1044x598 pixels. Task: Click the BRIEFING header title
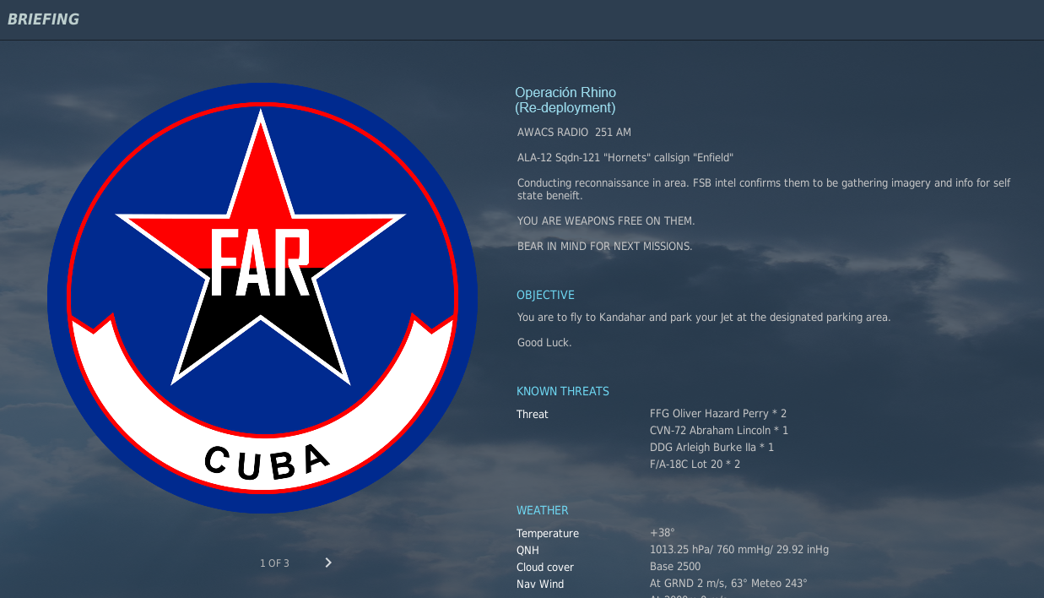tap(43, 19)
